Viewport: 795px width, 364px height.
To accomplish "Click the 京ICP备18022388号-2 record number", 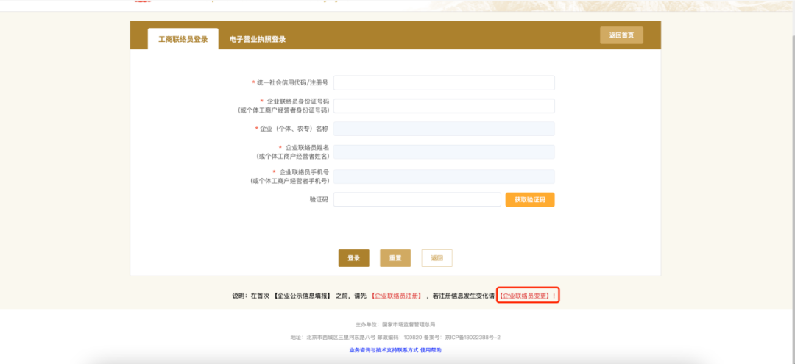I will [x=473, y=337].
